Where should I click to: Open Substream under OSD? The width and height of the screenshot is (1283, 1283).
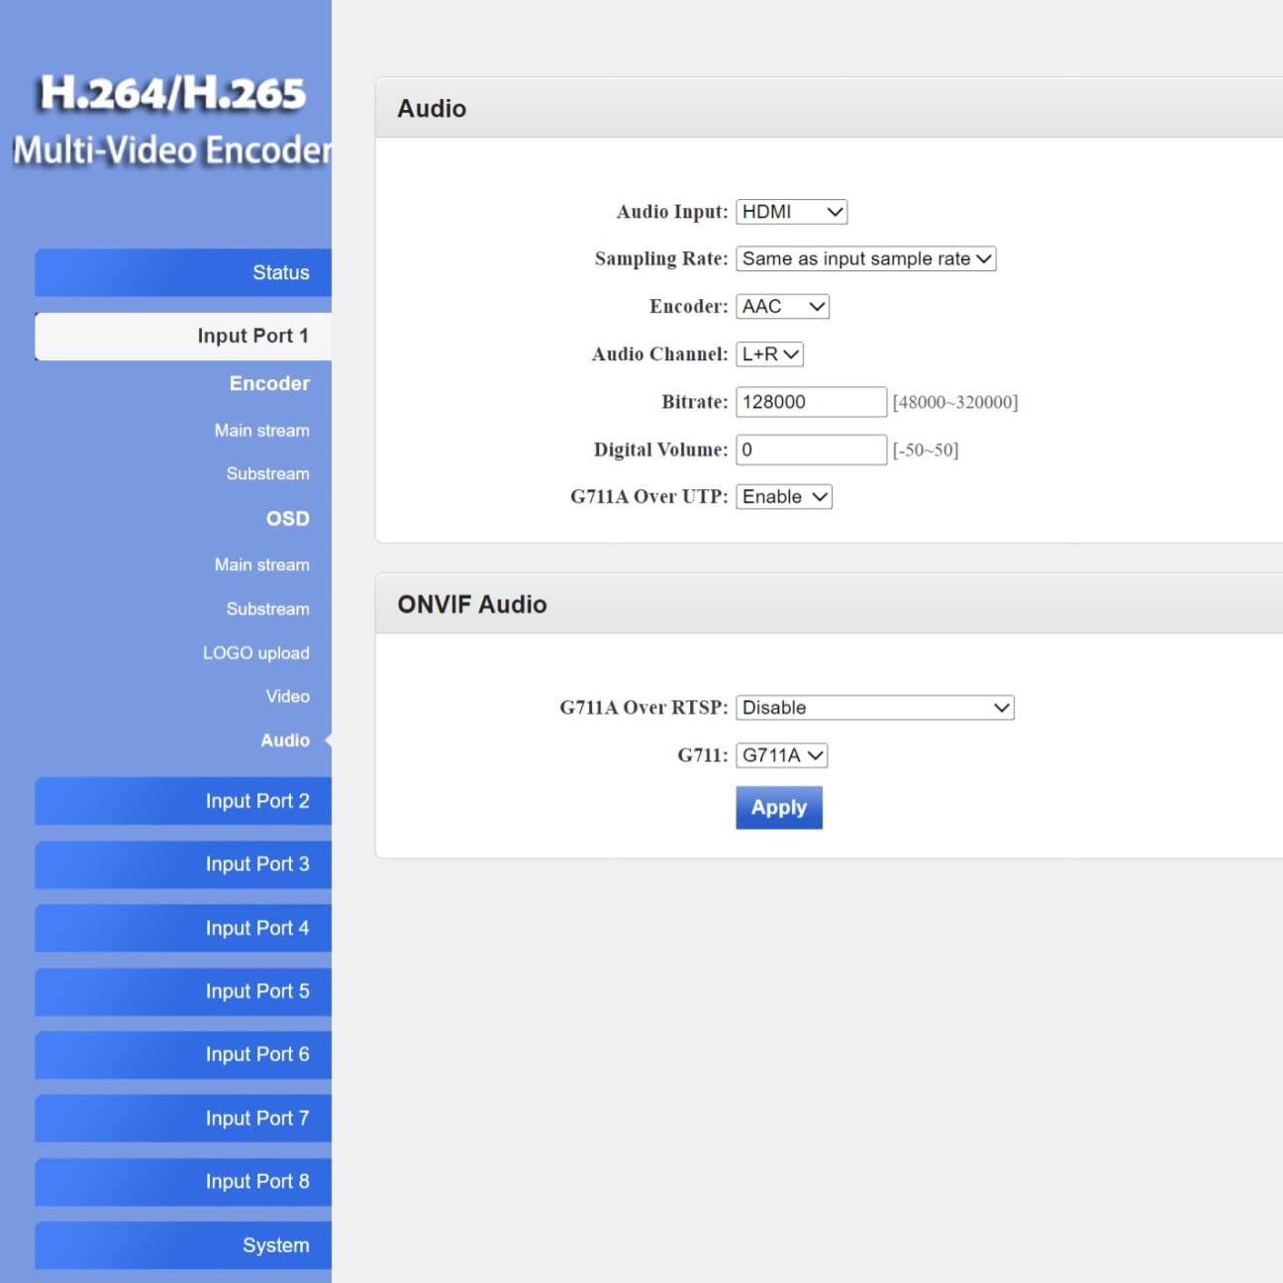pos(267,609)
